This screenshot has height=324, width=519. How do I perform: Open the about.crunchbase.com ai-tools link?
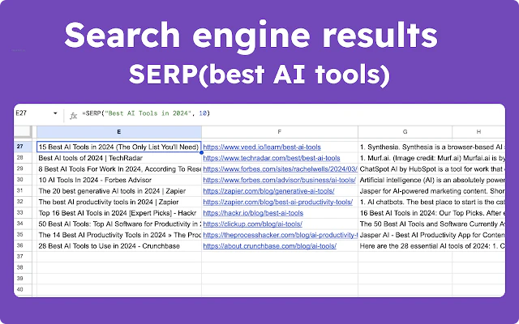click(269, 246)
